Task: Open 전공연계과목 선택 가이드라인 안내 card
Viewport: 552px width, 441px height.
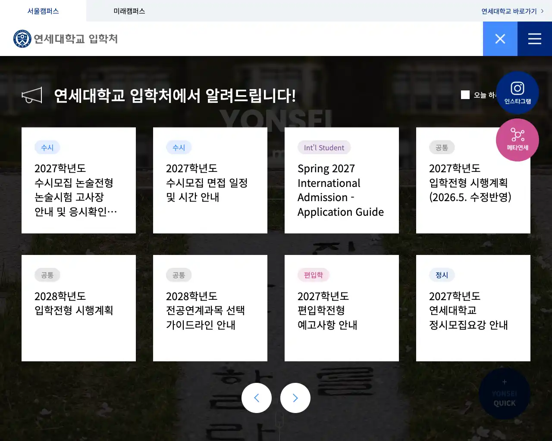Action: coord(210,308)
